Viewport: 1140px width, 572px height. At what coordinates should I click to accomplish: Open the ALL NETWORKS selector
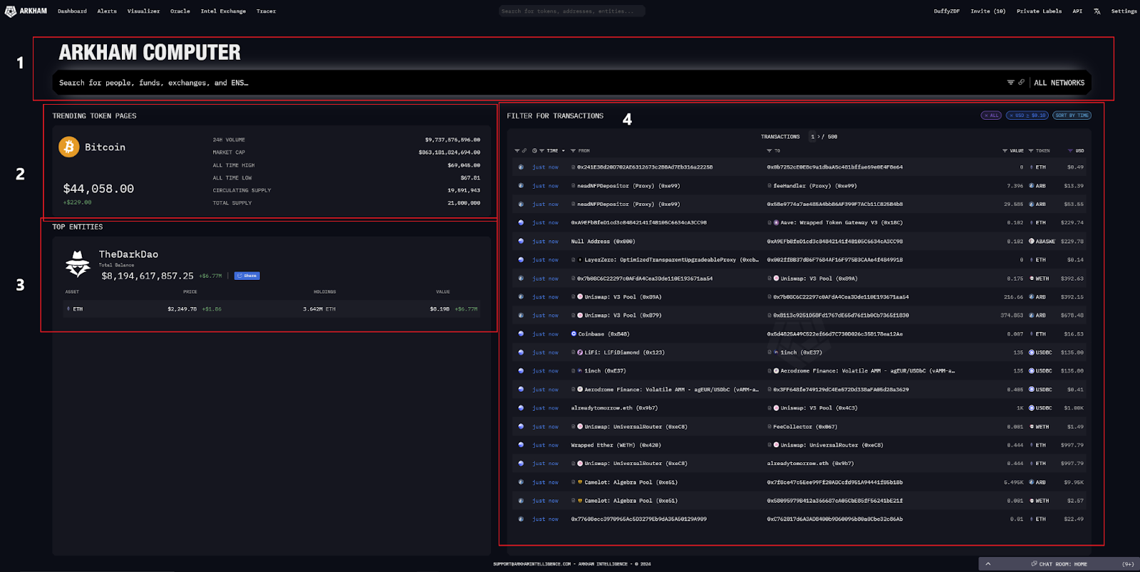pyautogui.click(x=1059, y=83)
